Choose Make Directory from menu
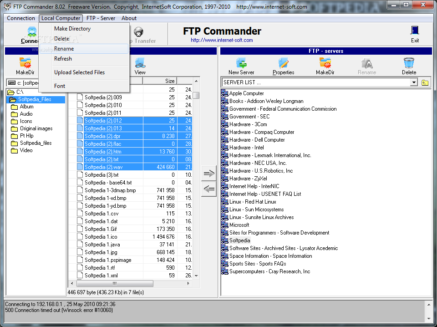Screen dimensions: 437x327 coord(72,28)
